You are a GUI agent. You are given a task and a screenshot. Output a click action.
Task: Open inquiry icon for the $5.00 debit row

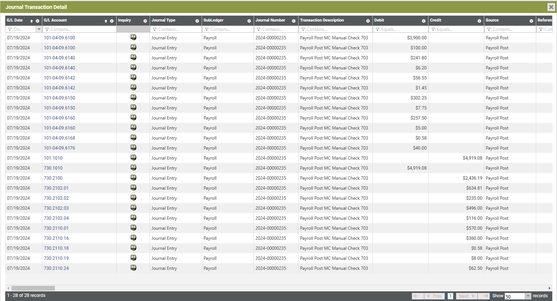coord(133,127)
